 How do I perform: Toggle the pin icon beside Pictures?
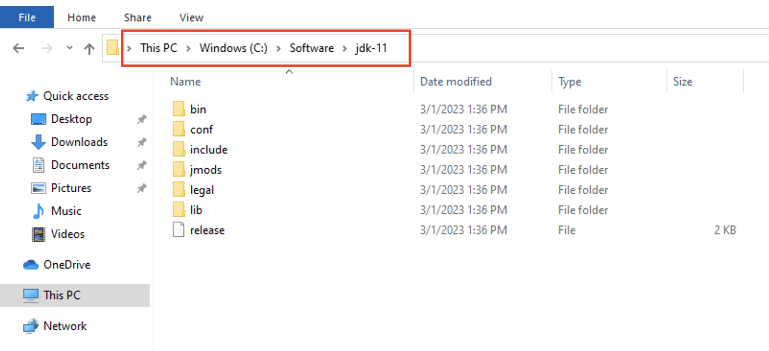point(141,188)
